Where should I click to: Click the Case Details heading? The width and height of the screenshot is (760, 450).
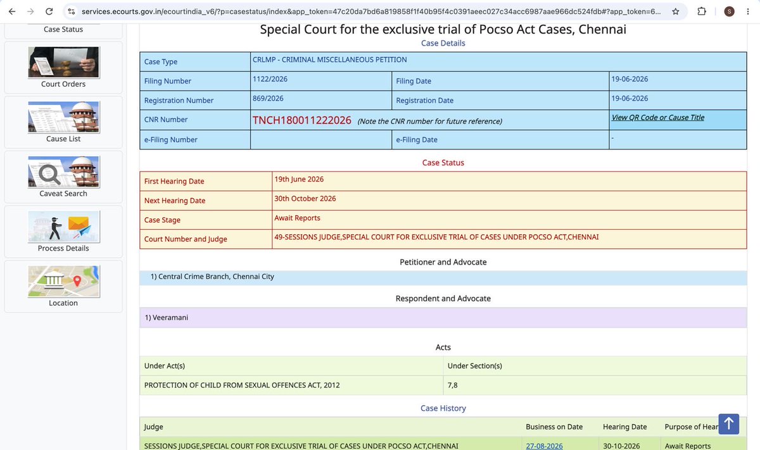(x=443, y=43)
